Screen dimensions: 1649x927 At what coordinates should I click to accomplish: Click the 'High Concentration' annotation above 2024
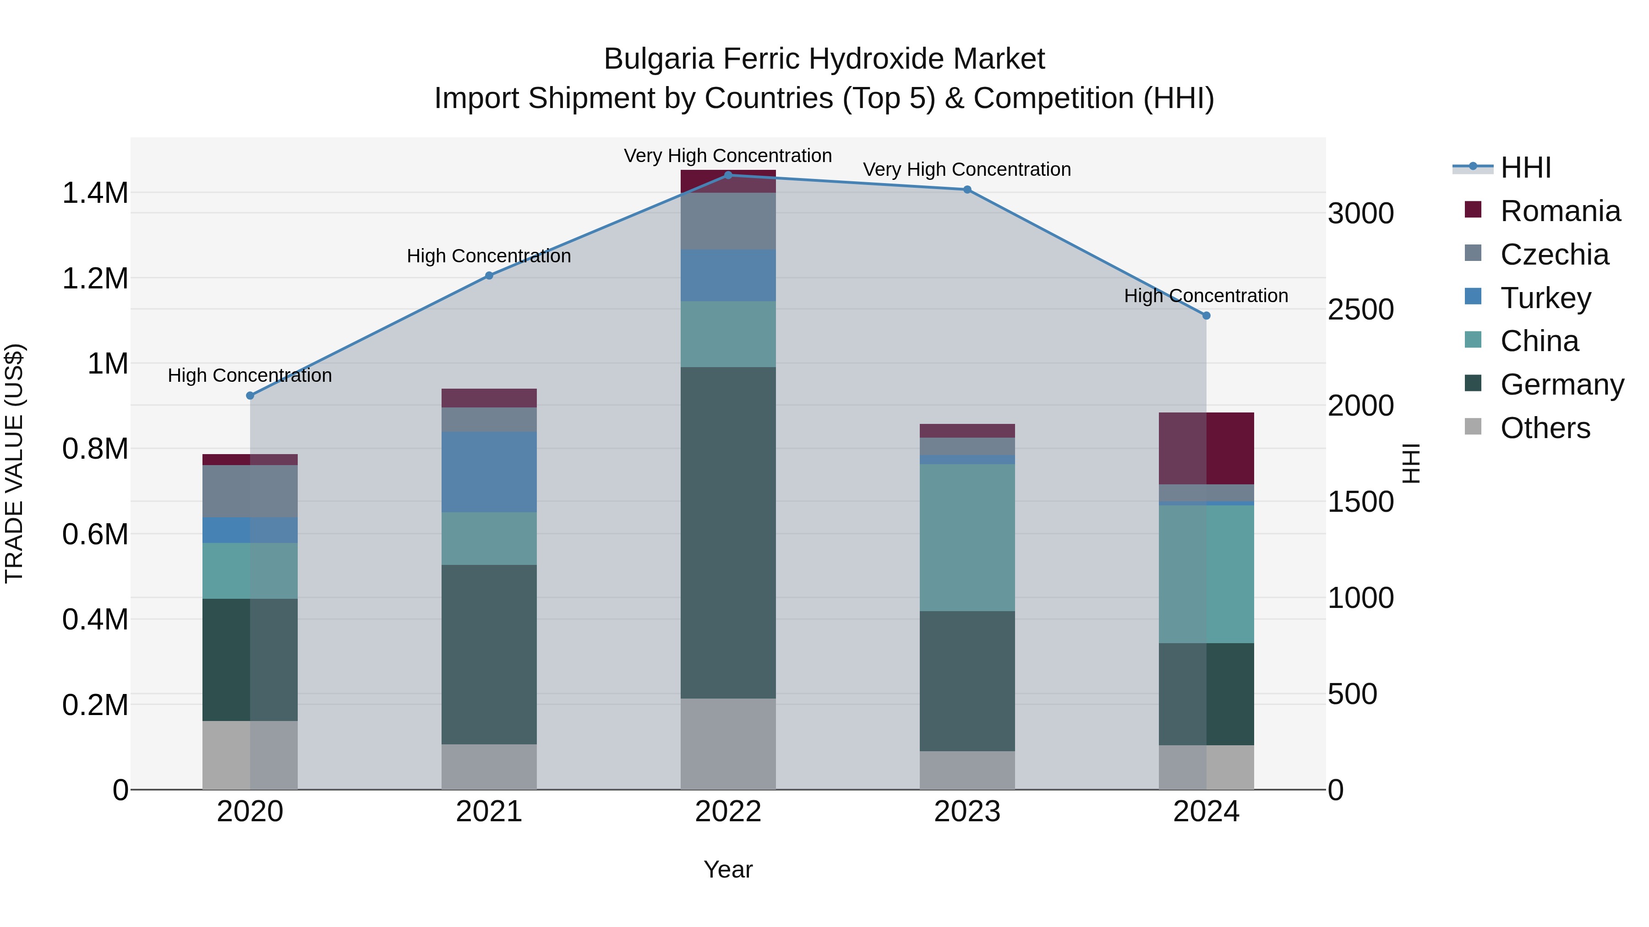point(1206,296)
